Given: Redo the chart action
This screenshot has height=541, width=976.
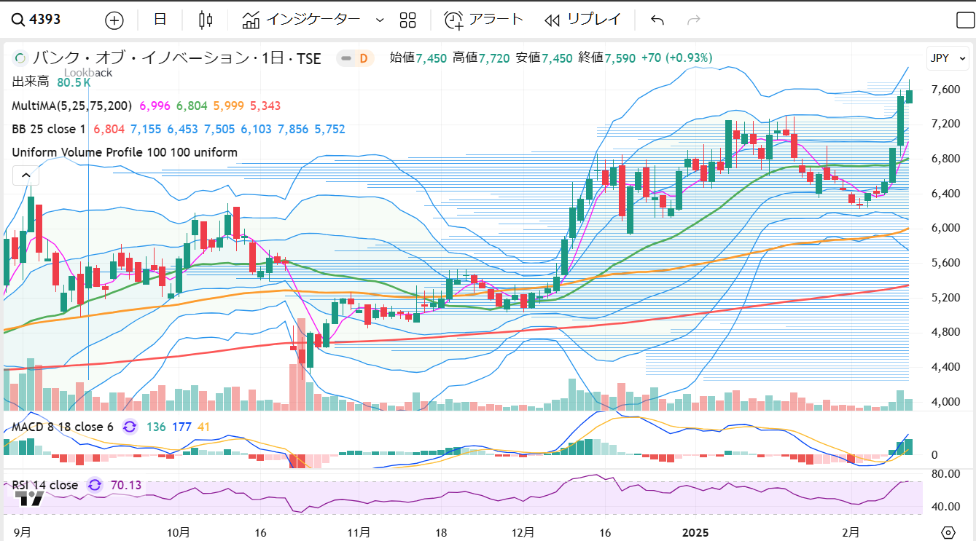Looking at the screenshot, I should (x=694, y=20).
